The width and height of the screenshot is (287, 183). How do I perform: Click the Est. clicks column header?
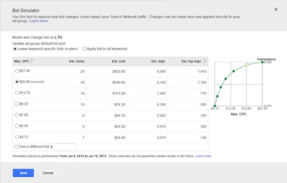[x=77, y=61]
